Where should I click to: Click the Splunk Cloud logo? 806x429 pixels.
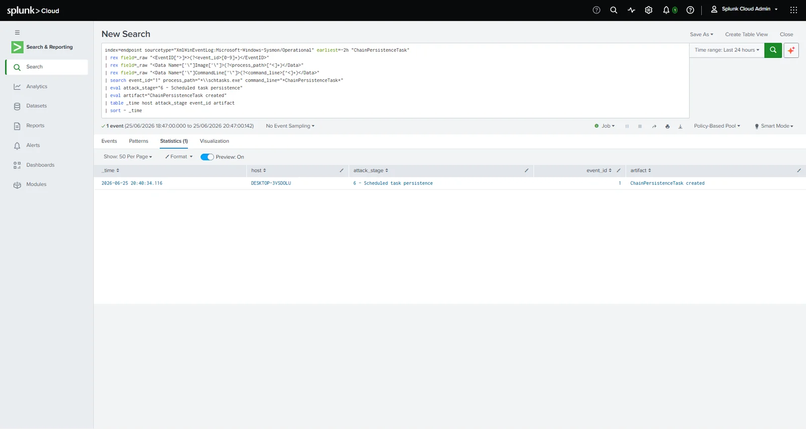pos(33,11)
